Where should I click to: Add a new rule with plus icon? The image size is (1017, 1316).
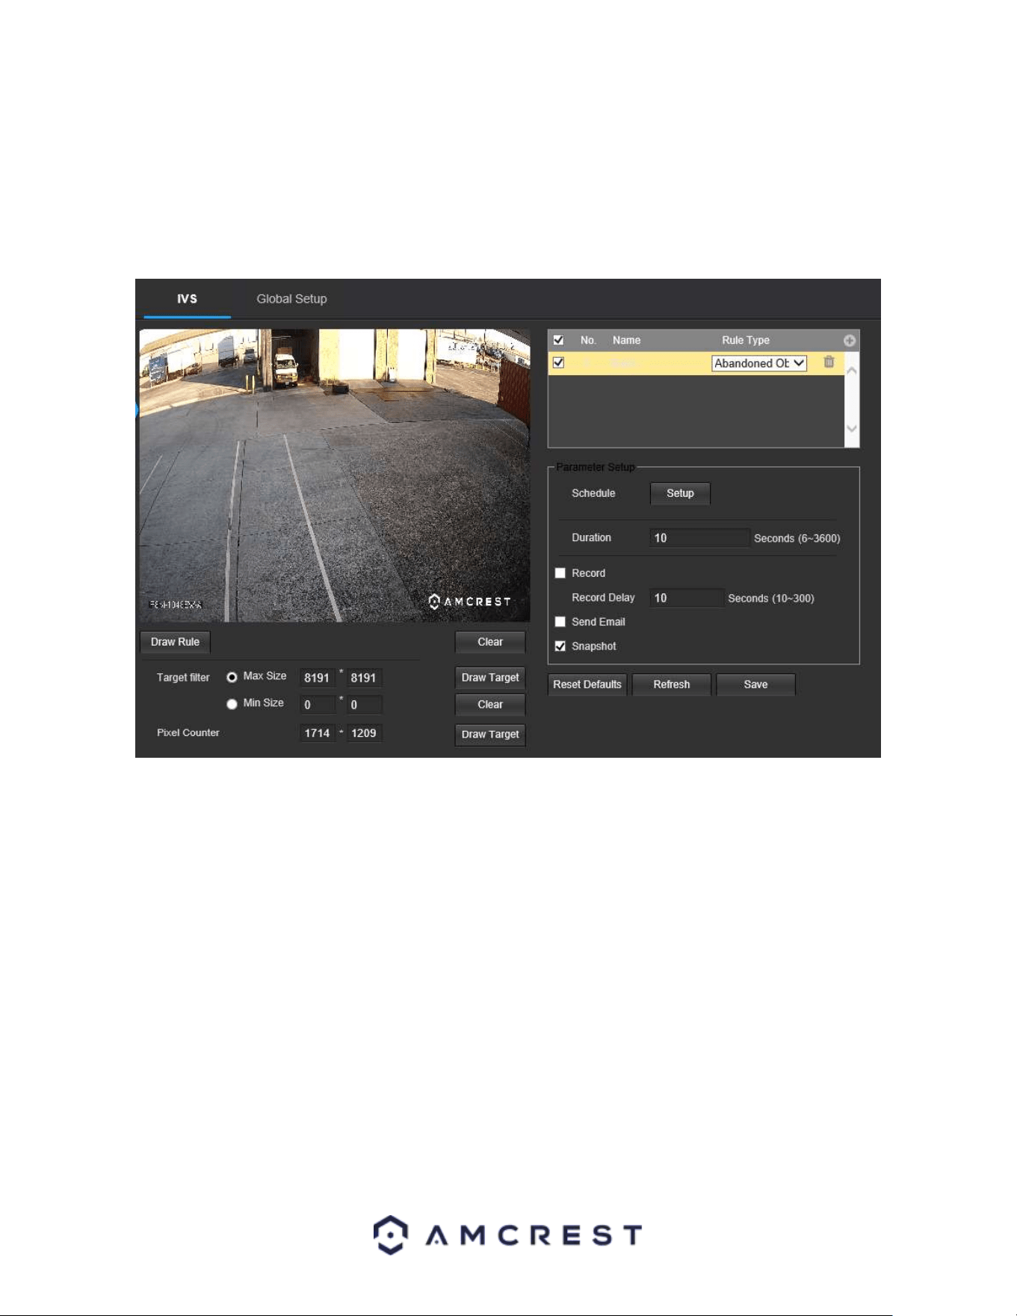pyautogui.click(x=850, y=340)
